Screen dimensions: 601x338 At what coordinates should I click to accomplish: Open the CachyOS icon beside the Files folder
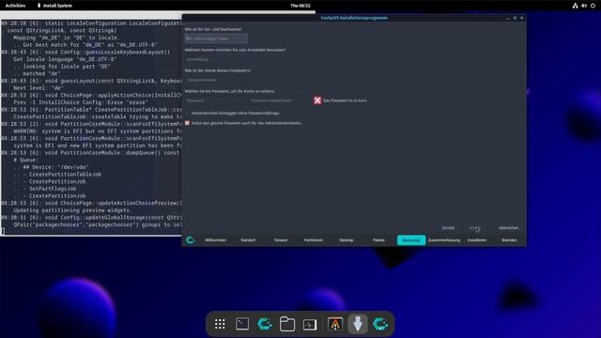[265, 324]
